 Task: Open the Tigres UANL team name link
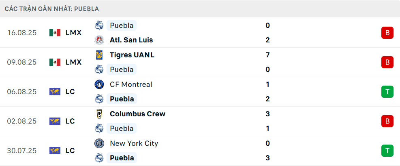(132, 55)
